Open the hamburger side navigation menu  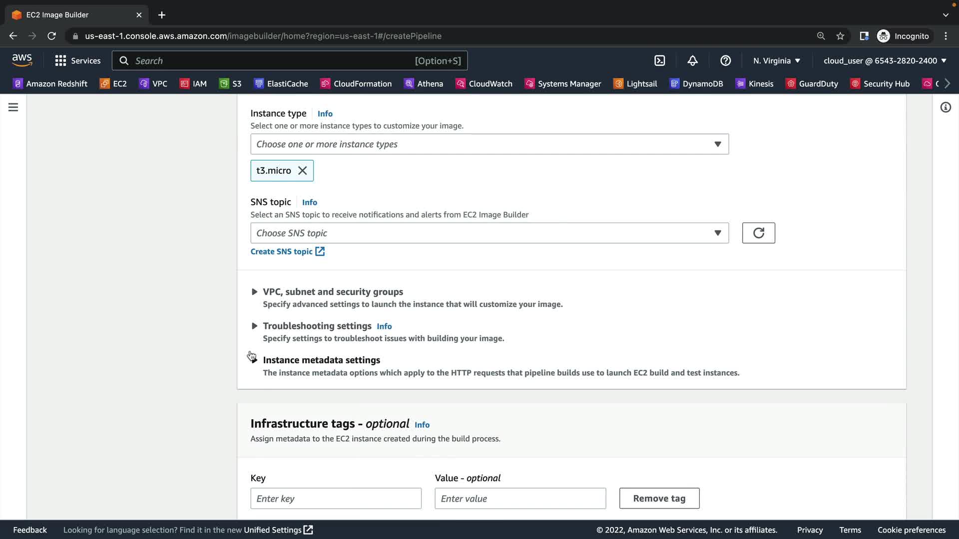click(x=13, y=107)
